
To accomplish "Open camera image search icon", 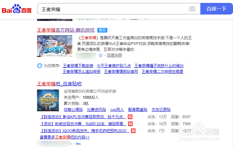I will [192, 9].
